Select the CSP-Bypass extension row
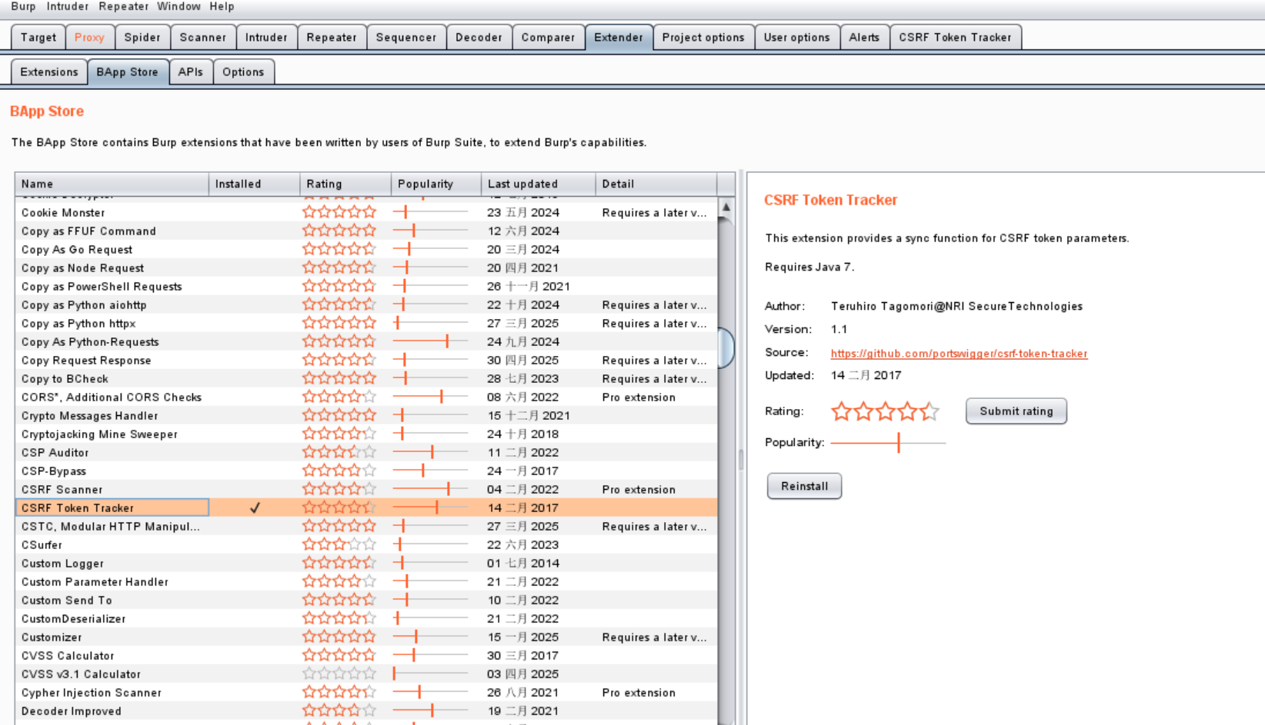 tap(366, 471)
